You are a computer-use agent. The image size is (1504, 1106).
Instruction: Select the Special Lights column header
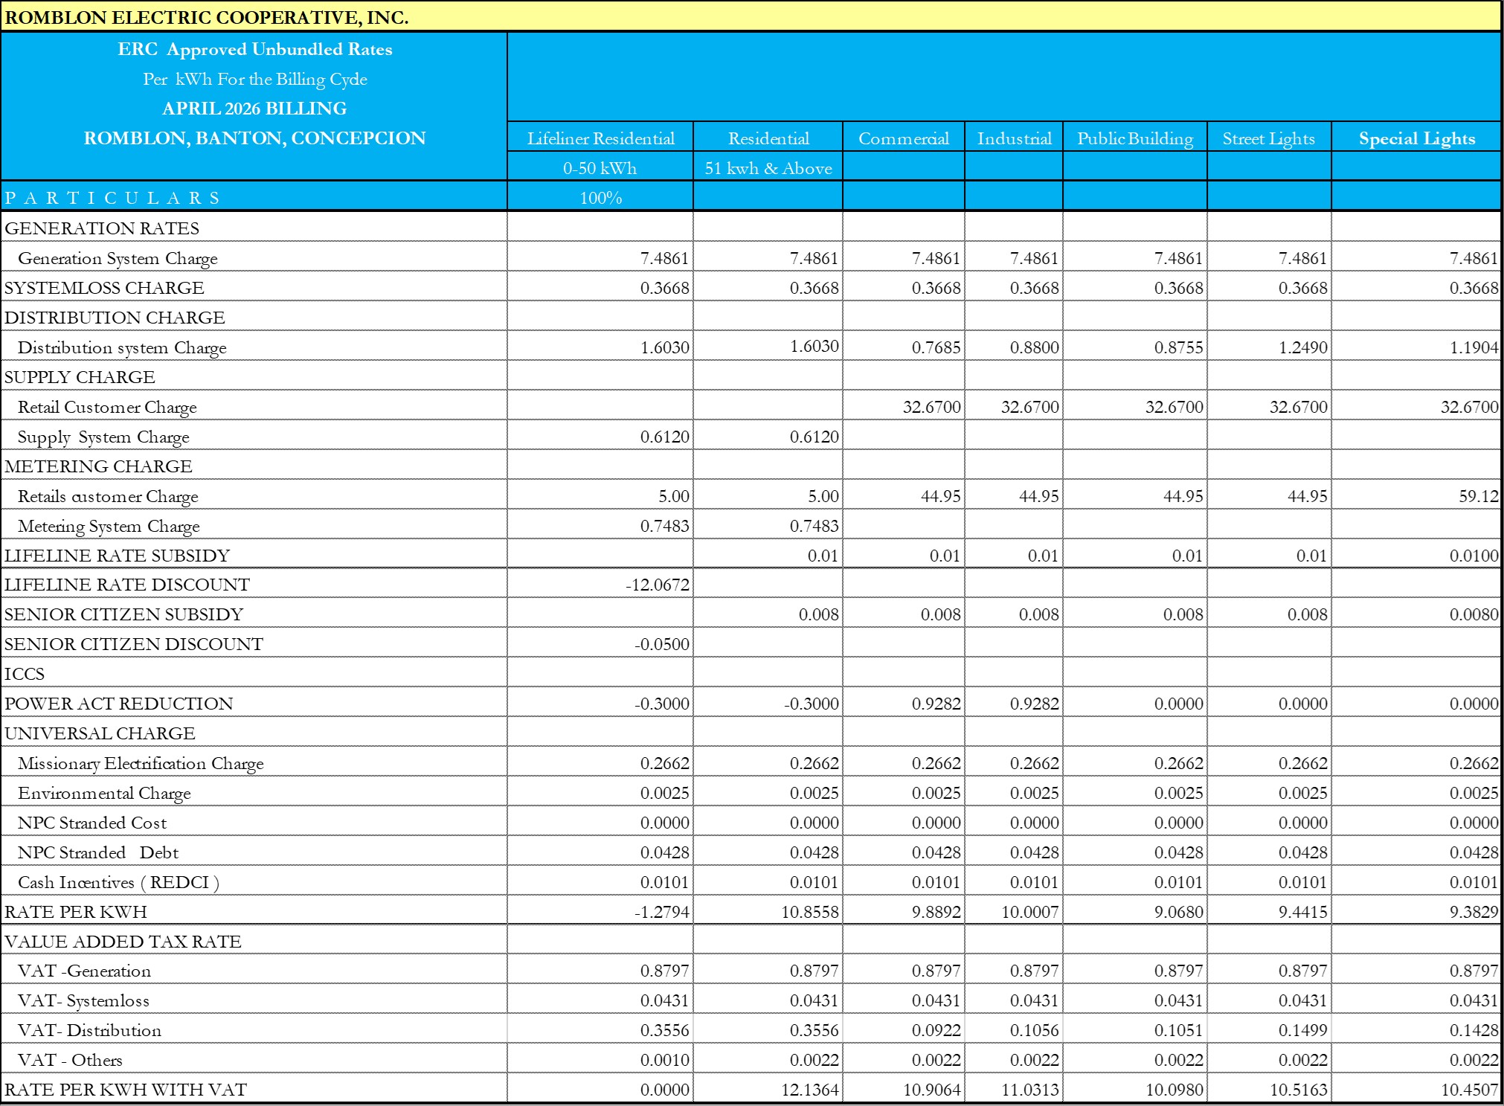tap(1417, 138)
